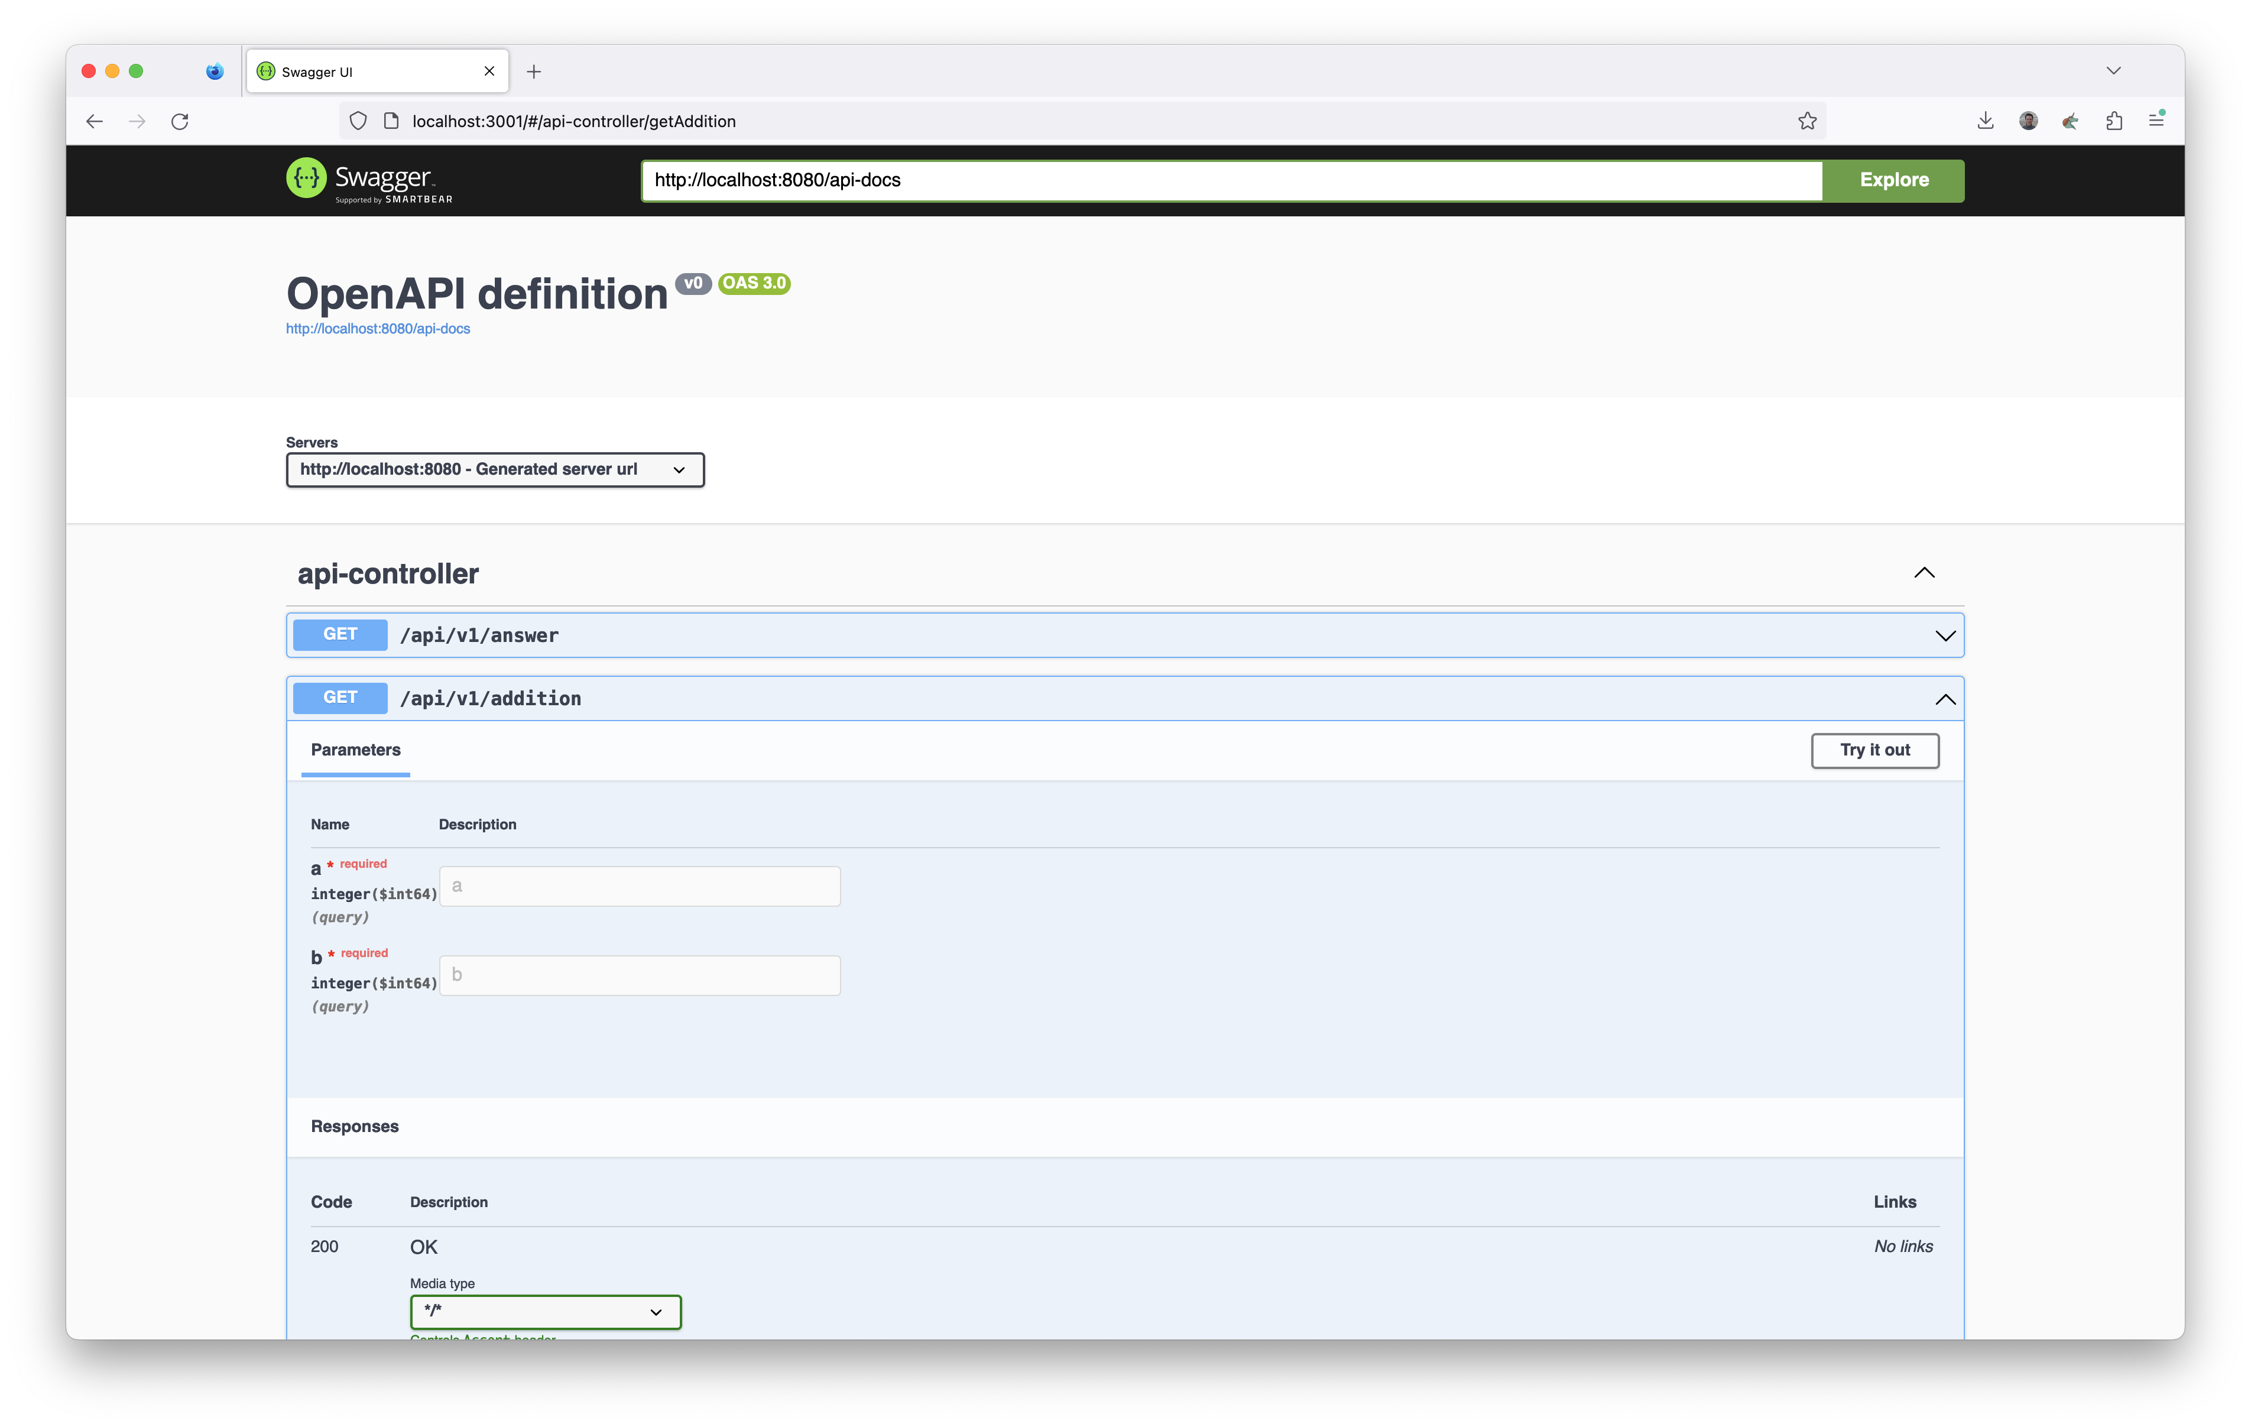Collapse the GET /api/v1/addition operation
2251x1427 pixels.
click(x=1944, y=699)
